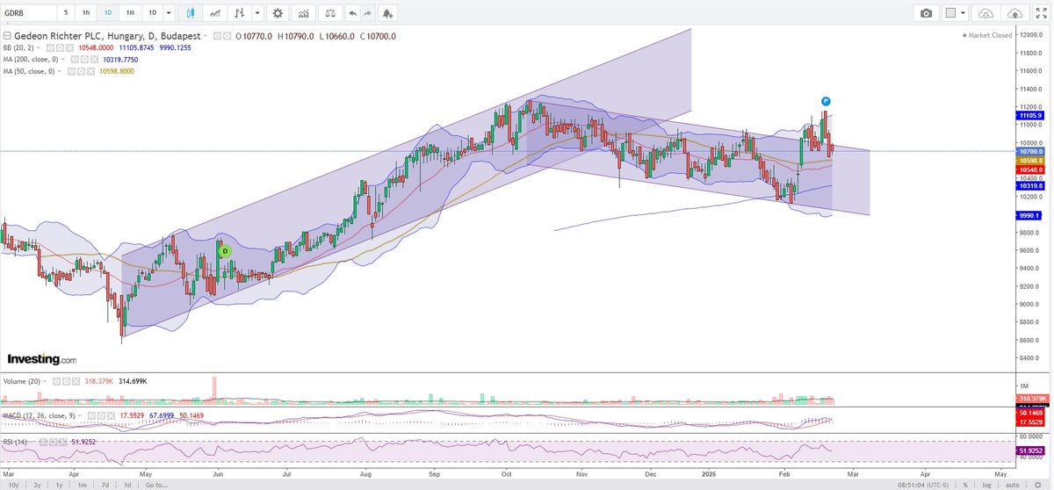Set time range to 1y
This screenshot has height=490, width=1054.
pyautogui.click(x=59, y=485)
